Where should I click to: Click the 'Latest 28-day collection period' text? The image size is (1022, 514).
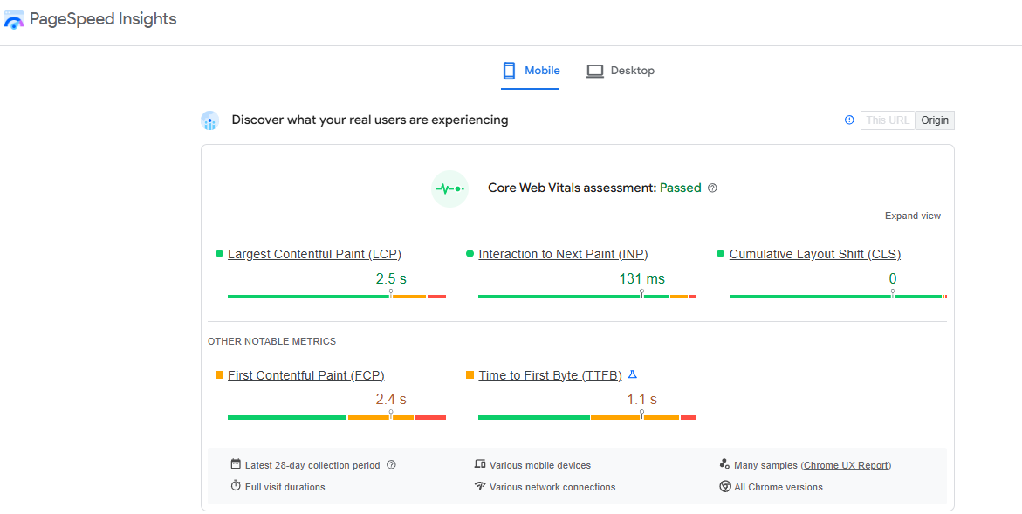[x=312, y=465]
